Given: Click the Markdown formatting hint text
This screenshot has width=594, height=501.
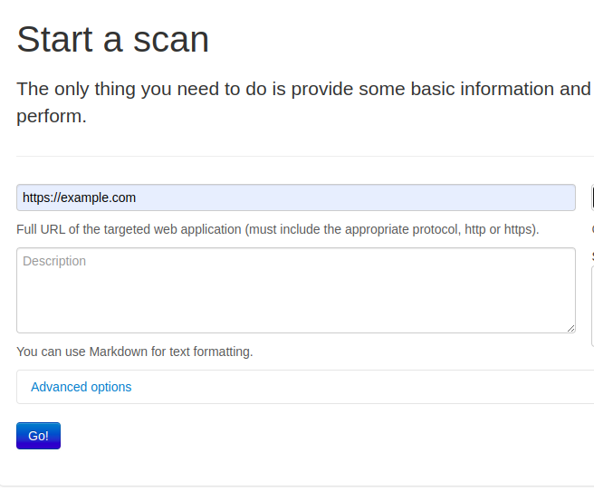Looking at the screenshot, I should pos(134,352).
